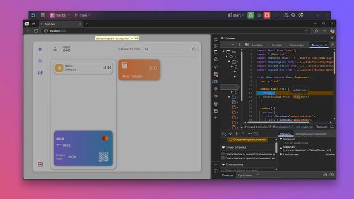Click the debug bug icon in WebStorm
Viewport: 354px width, 199px height.
tap(259, 15)
